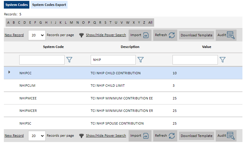Select letter P in alphabet filter
The height and width of the screenshot is (145, 246).
[x=89, y=22]
